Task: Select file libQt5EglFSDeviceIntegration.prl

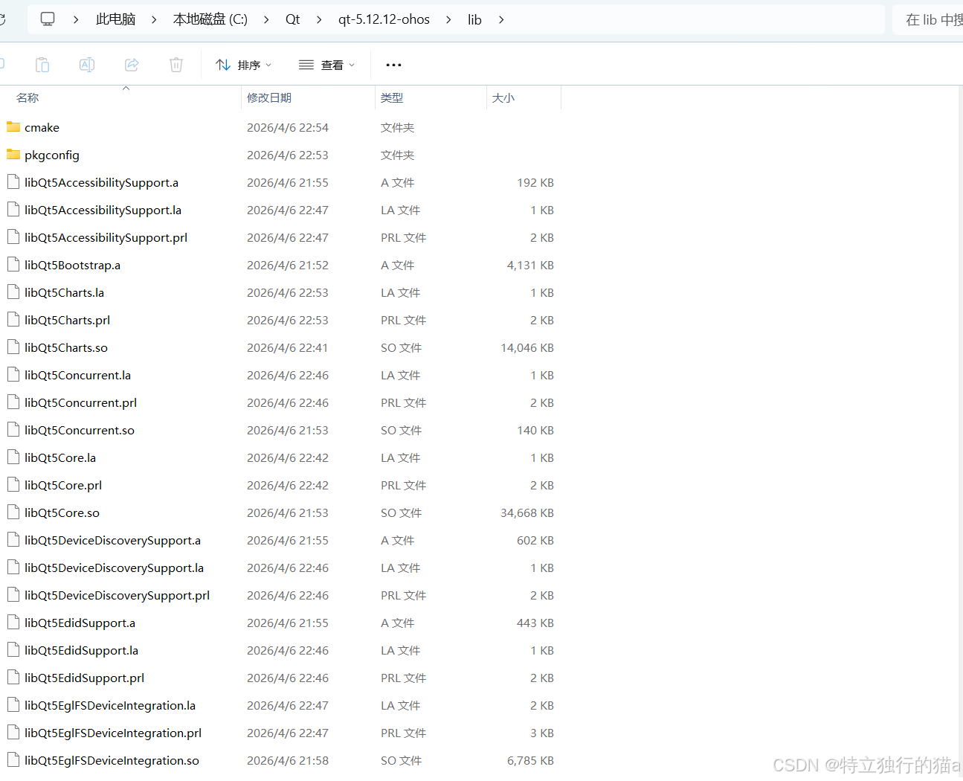Action: (113, 733)
